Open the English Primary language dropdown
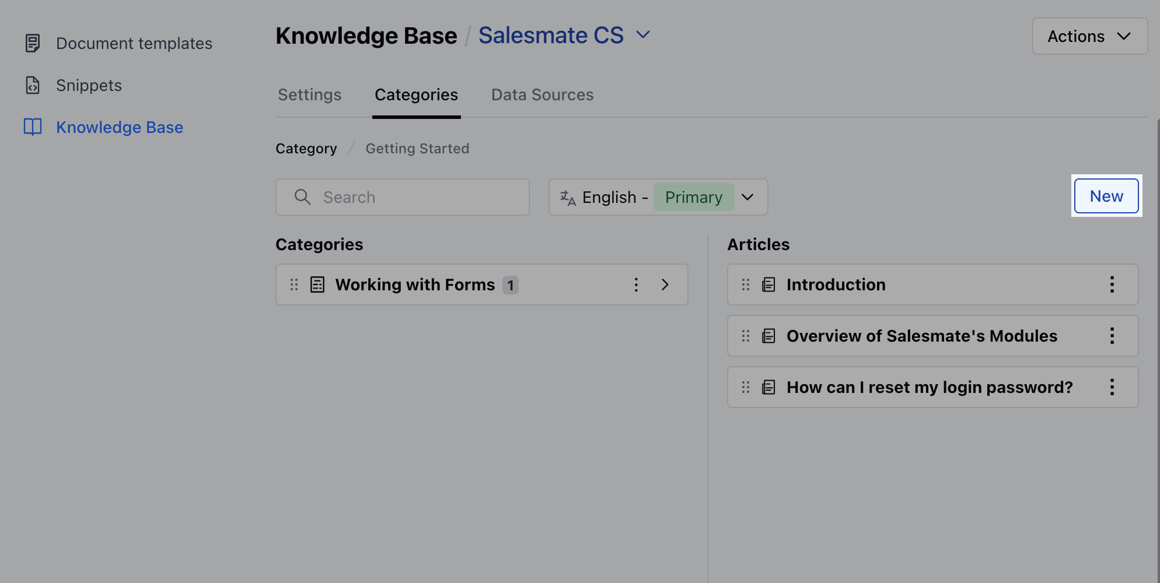 pyautogui.click(x=658, y=197)
